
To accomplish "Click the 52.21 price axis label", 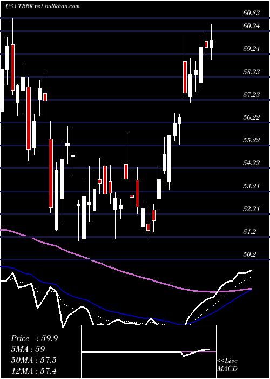I will tap(252, 209).
